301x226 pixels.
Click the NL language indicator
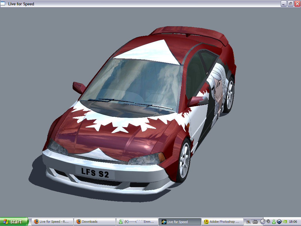pos(248,222)
